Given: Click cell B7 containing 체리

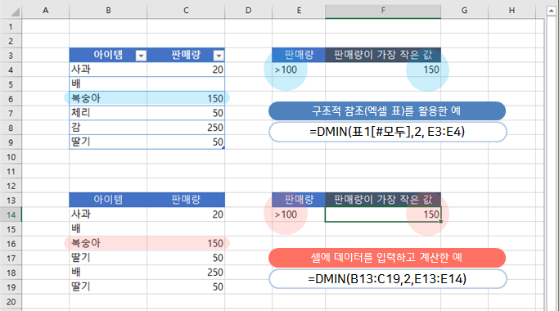Looking at the screenshot, I should 108,113.
